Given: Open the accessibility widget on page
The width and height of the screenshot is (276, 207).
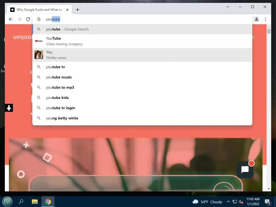Looking at the screenshot, I should click(x=9, y=108).
